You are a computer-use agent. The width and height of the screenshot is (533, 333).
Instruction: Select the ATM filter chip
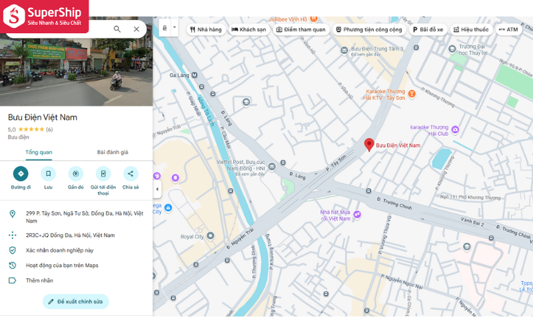(x=508, y=29)
